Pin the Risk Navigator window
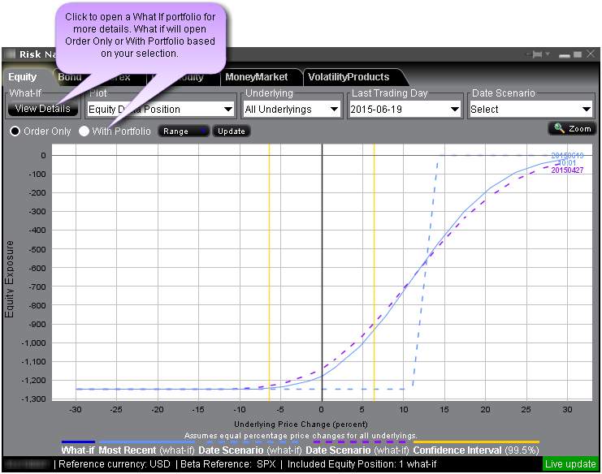Viewport: 602px width, 474px height. coord(537,54)
